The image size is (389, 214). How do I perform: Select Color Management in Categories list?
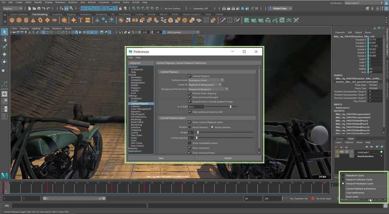(141, 109)
